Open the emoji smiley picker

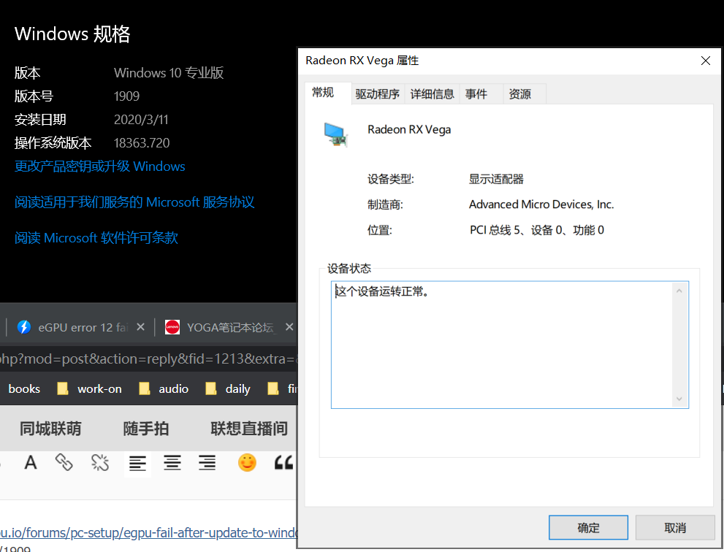point(247,462)
